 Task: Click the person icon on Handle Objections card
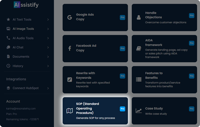point(139,17)
